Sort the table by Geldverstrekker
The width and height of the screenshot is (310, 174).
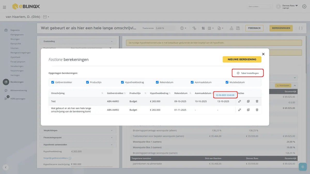click(x=125, y=93)
